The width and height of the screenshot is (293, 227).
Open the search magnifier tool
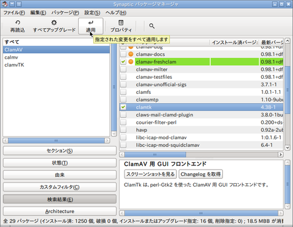click(x=152, y=26)
